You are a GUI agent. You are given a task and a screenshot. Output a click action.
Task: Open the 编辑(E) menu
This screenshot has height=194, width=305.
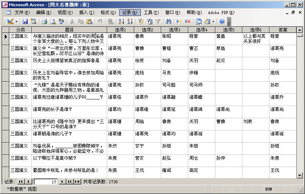(44, 13)
